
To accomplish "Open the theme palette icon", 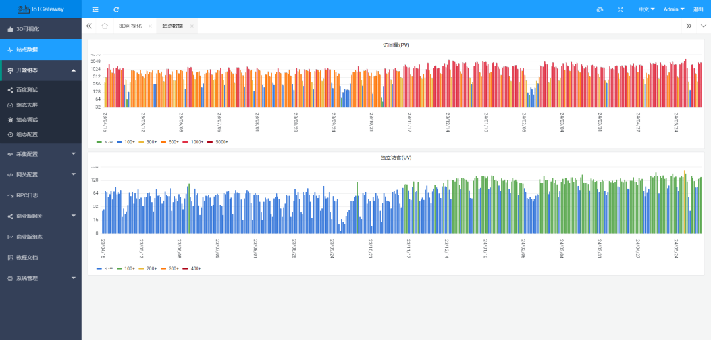I will (x=600, y=9).
